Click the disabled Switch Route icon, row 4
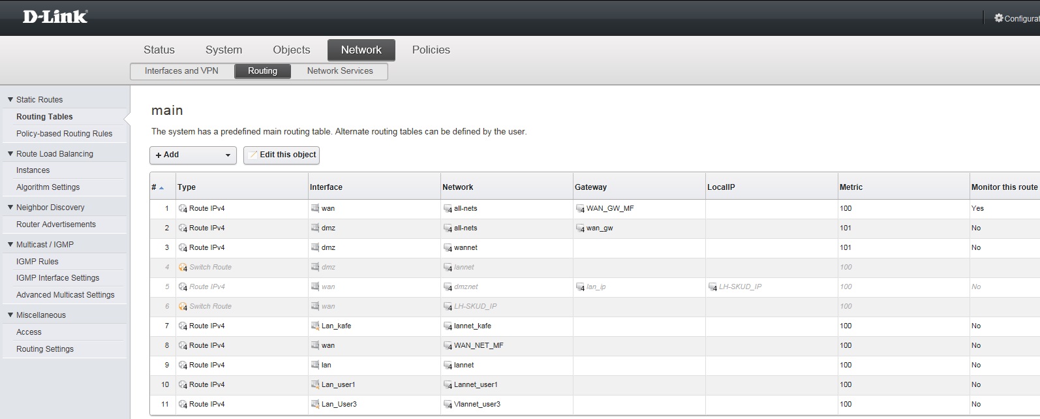 tap(183, 268)
